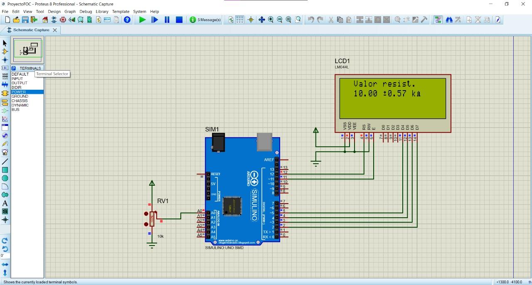This screenshot has height=285, width=532.
Task: Toggle the wire autorouter icon
Action: coord(438,20)
